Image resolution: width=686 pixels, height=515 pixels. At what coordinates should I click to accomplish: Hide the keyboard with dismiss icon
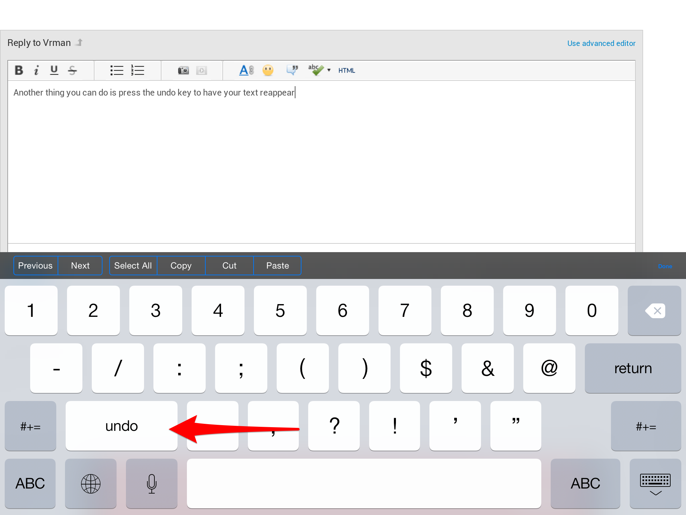pos(655,484)
